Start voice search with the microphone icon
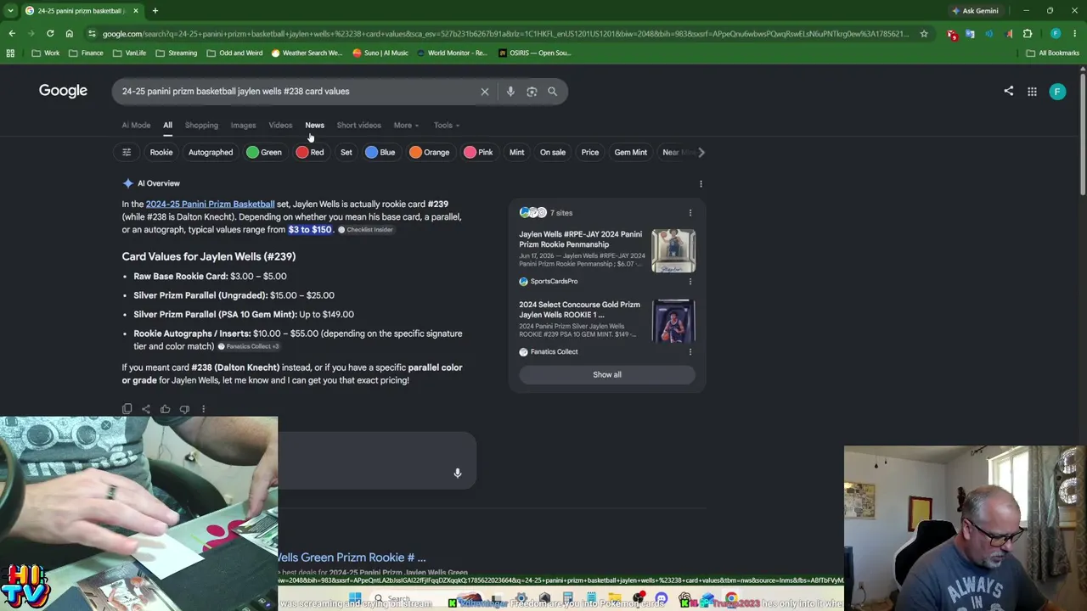Image resolution: width=1087 pixels, height=611 pixels. [510, 92]
